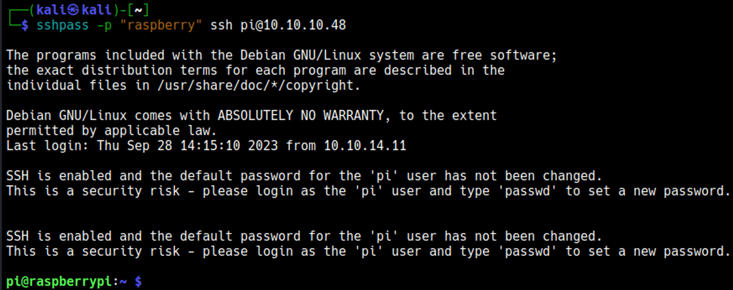
Task: Click the -p flag in the command
Action: (104, 25)
